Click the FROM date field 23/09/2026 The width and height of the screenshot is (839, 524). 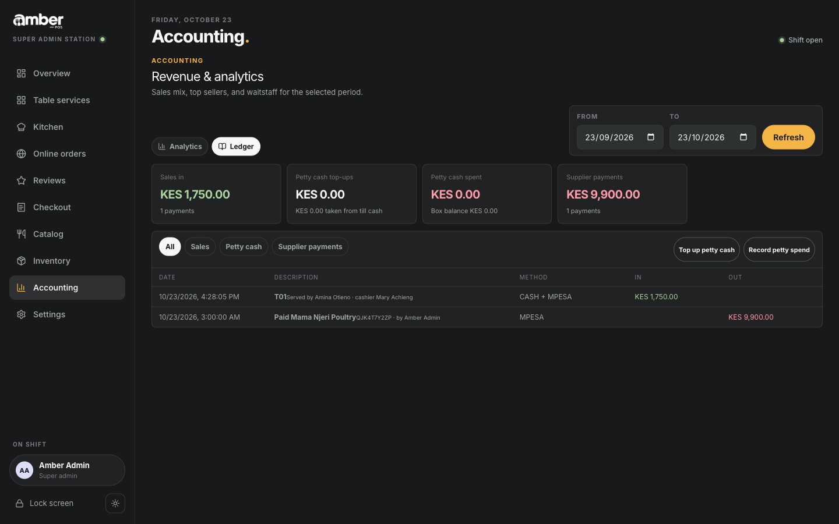tap(620, 137)
